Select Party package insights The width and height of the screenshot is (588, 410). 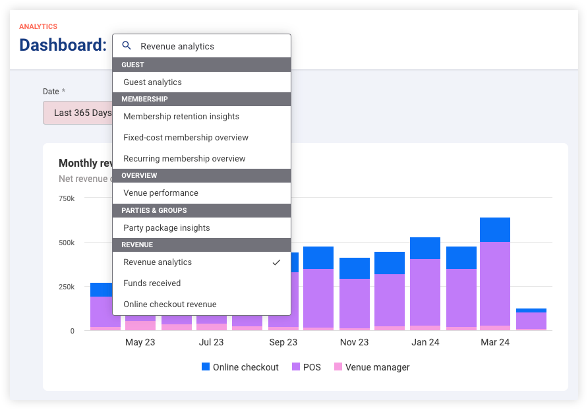(202, 227)
